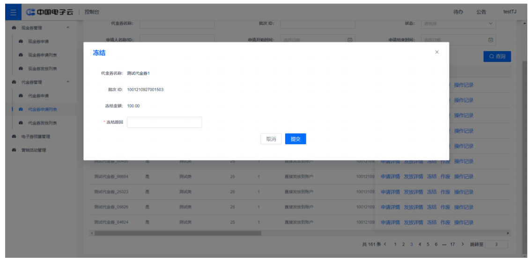Click calendar icon in 申请开始时间 field

click(x=350, y=40)
